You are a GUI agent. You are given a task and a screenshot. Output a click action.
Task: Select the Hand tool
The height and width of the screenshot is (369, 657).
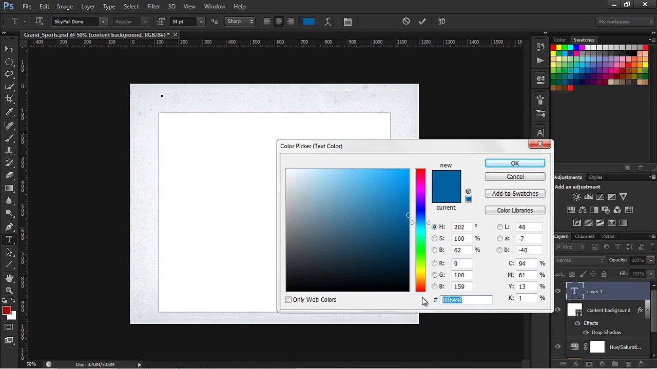pos(9,278)
